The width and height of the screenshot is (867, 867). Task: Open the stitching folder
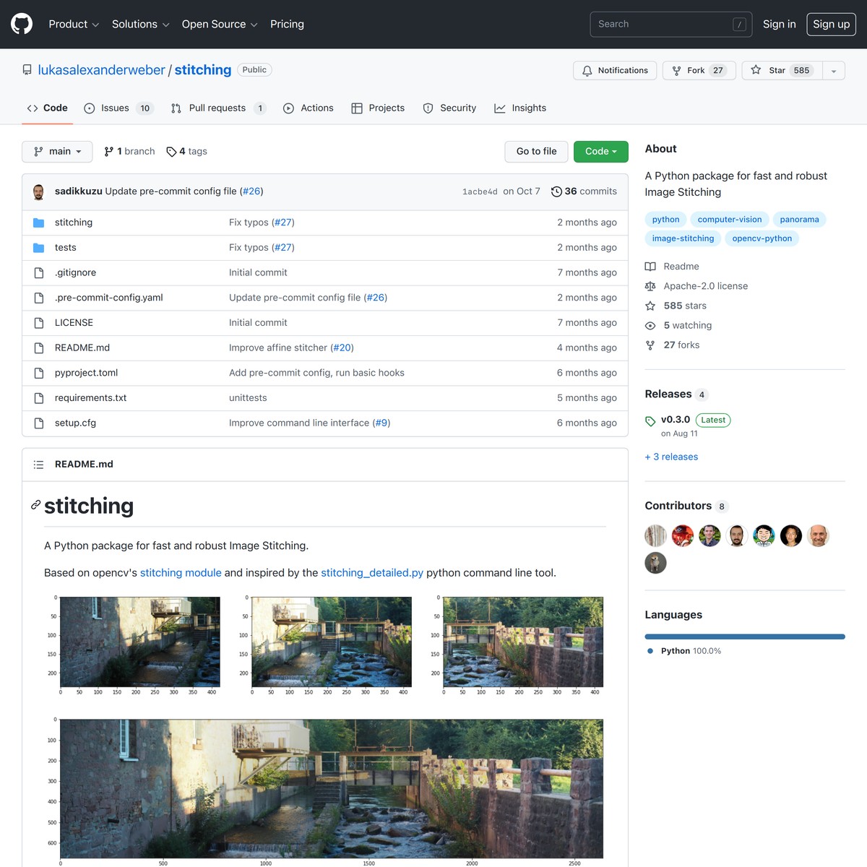(74, 223)
